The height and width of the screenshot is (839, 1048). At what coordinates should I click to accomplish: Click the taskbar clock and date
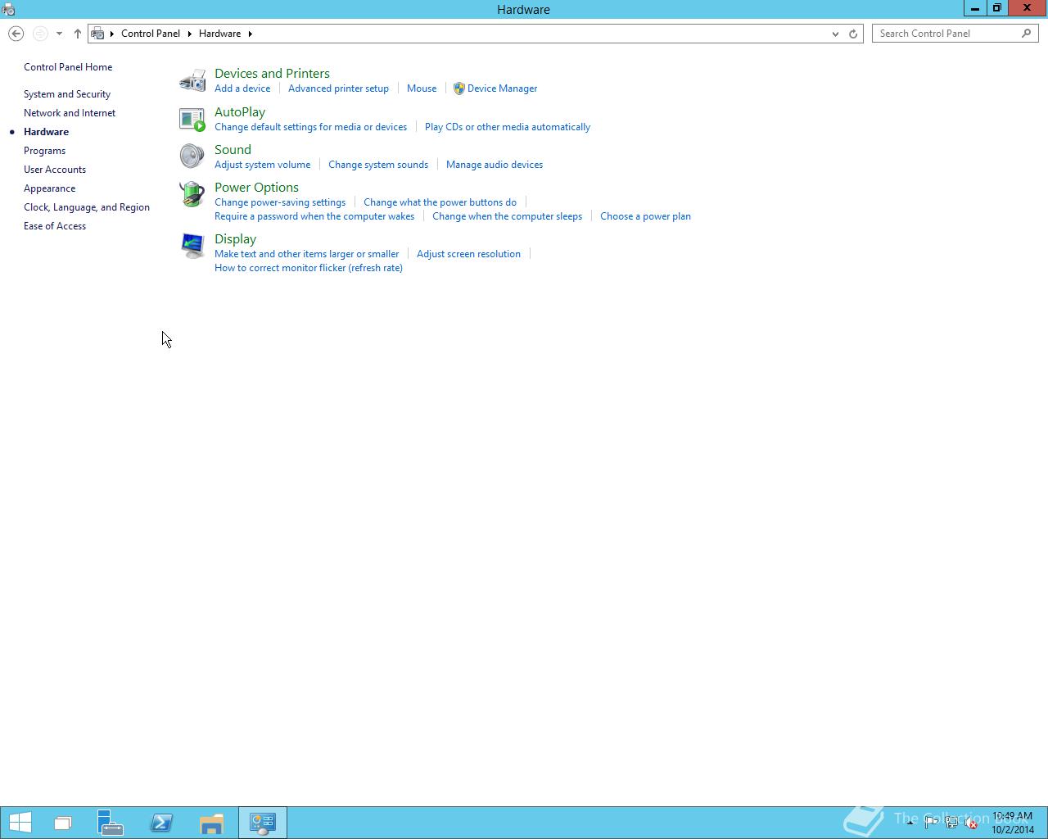click(x=1013, y=823)
